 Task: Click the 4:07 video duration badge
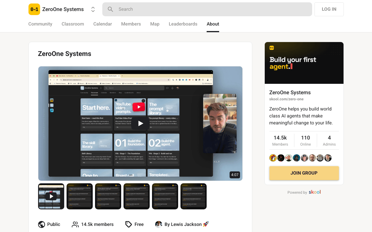click(235, 175)
